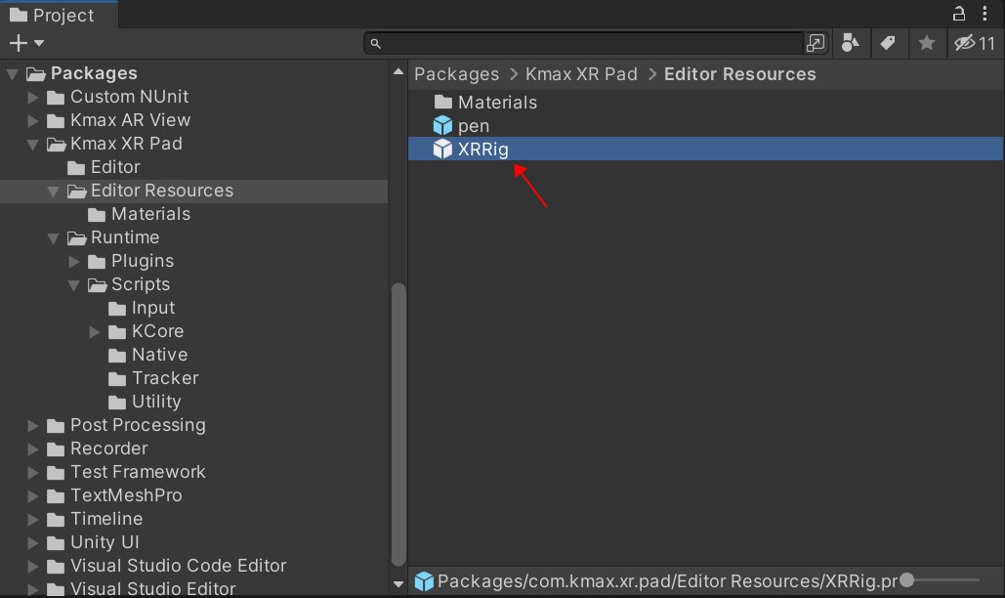Select the Kmax XR Pad label
Viewport: 1005px width, 598px height.
pos(126,144)
